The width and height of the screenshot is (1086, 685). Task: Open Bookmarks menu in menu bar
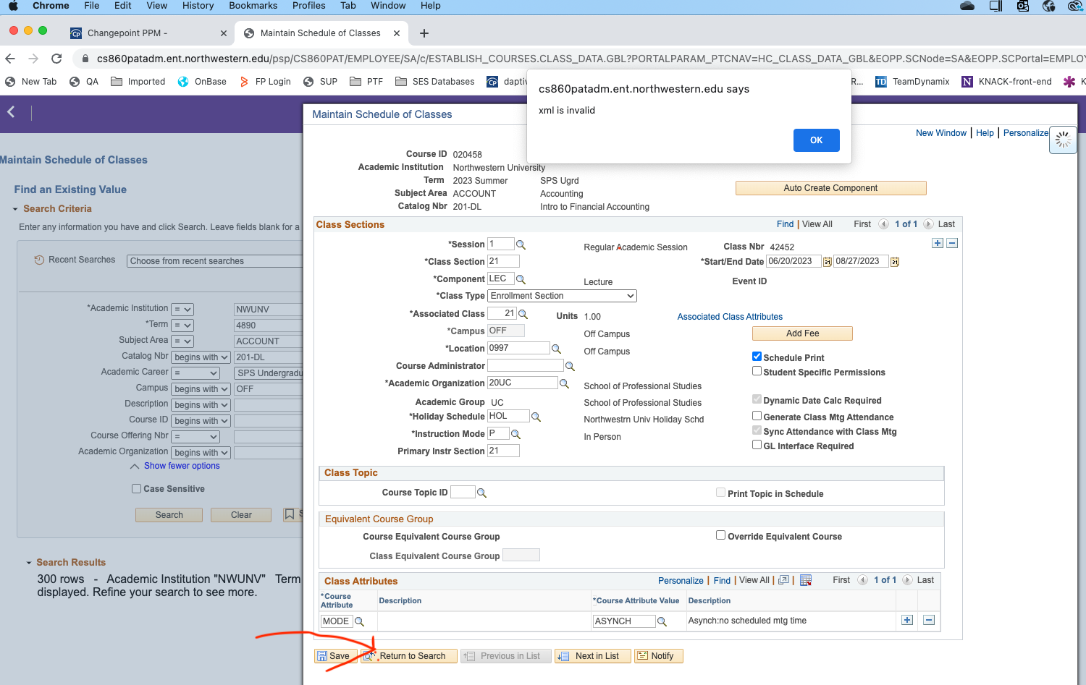(x=253, y=6)
